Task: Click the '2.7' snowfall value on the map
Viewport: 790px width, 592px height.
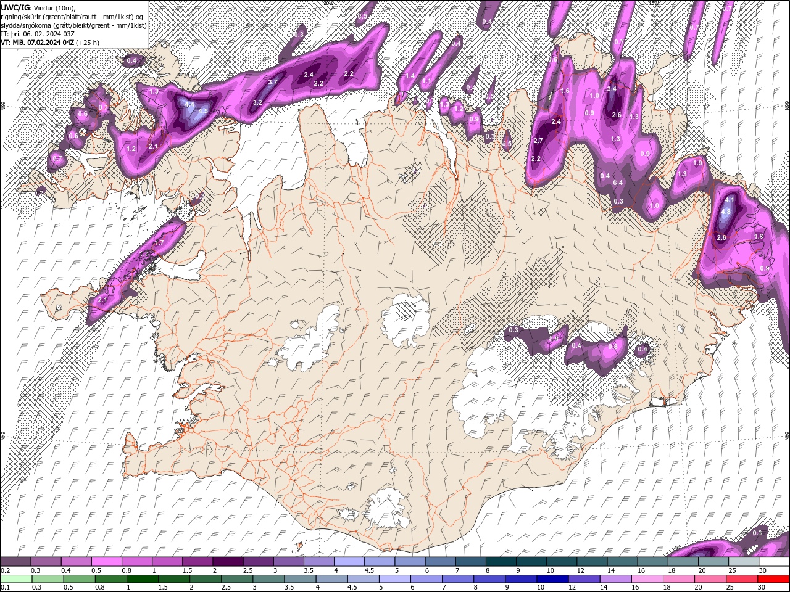Action: (x=538, y=141)
